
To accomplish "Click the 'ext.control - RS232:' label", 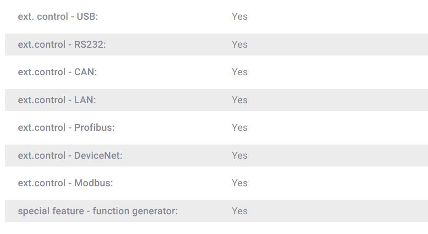I will [62, 45].
